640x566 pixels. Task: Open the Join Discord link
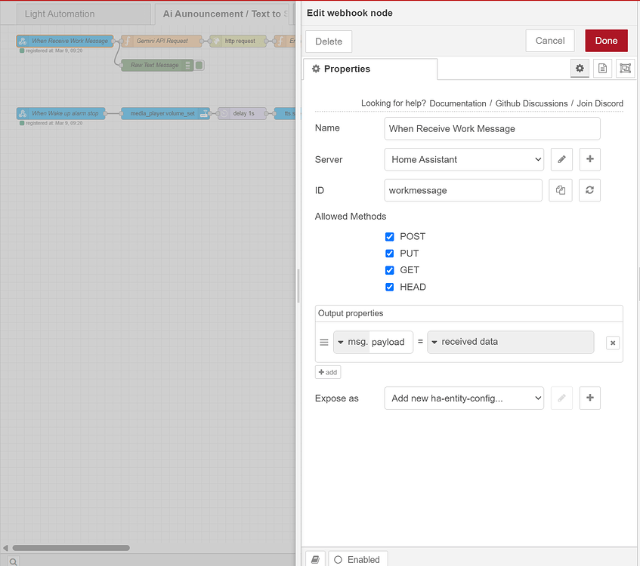(600, 103)
